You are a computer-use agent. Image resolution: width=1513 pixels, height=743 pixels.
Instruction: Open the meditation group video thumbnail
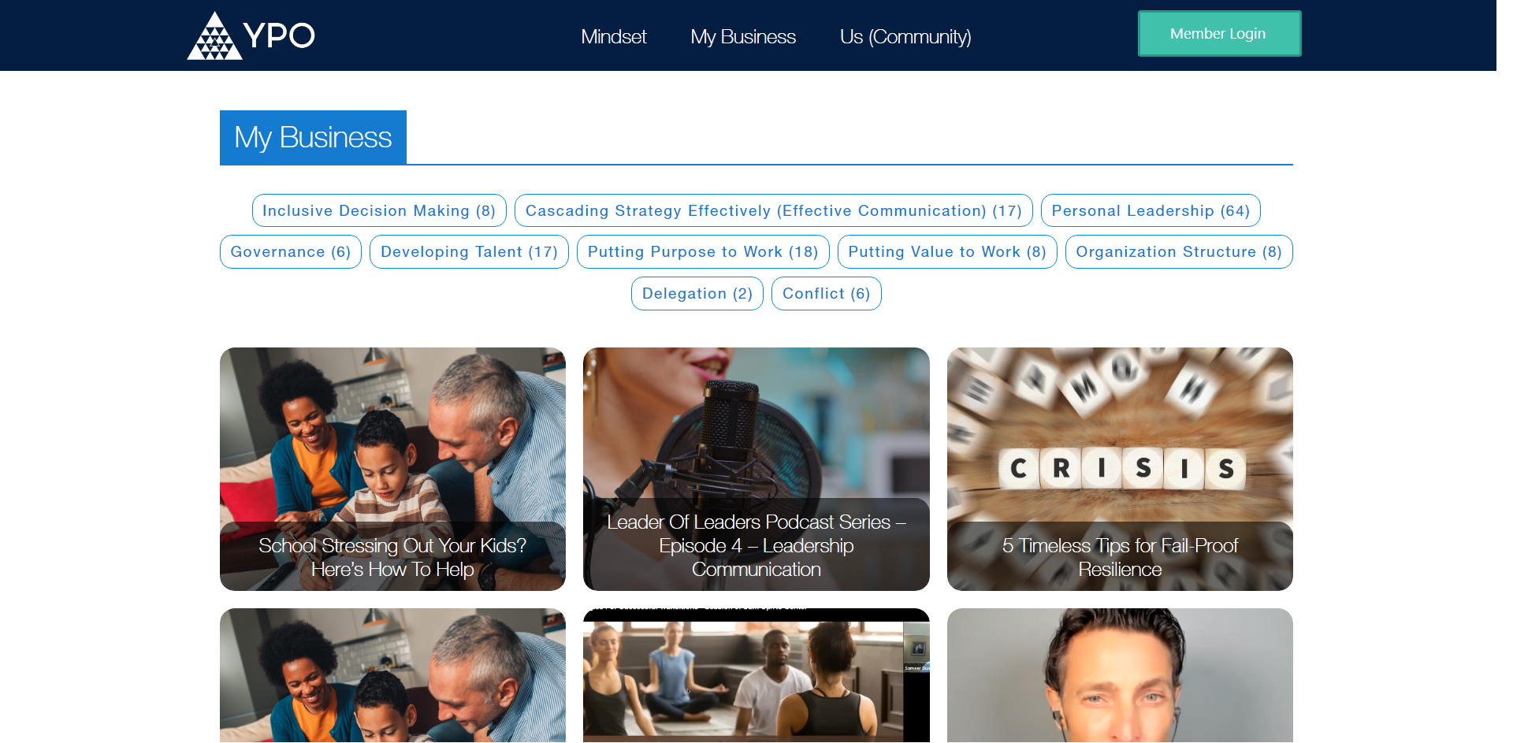[x=756, y=675]
